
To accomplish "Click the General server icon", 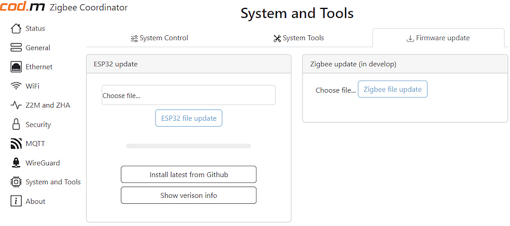I will [x=16, y=47].
